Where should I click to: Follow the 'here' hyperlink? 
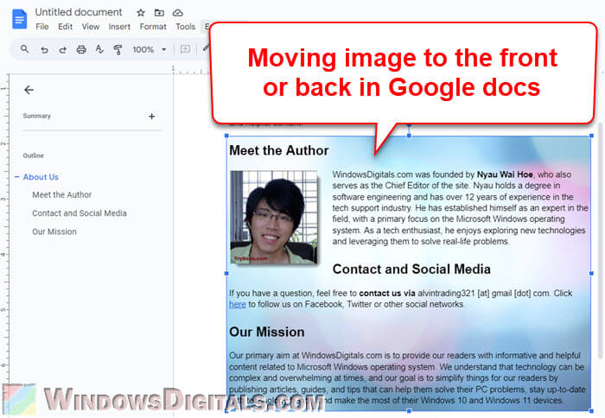pos(238,304)
